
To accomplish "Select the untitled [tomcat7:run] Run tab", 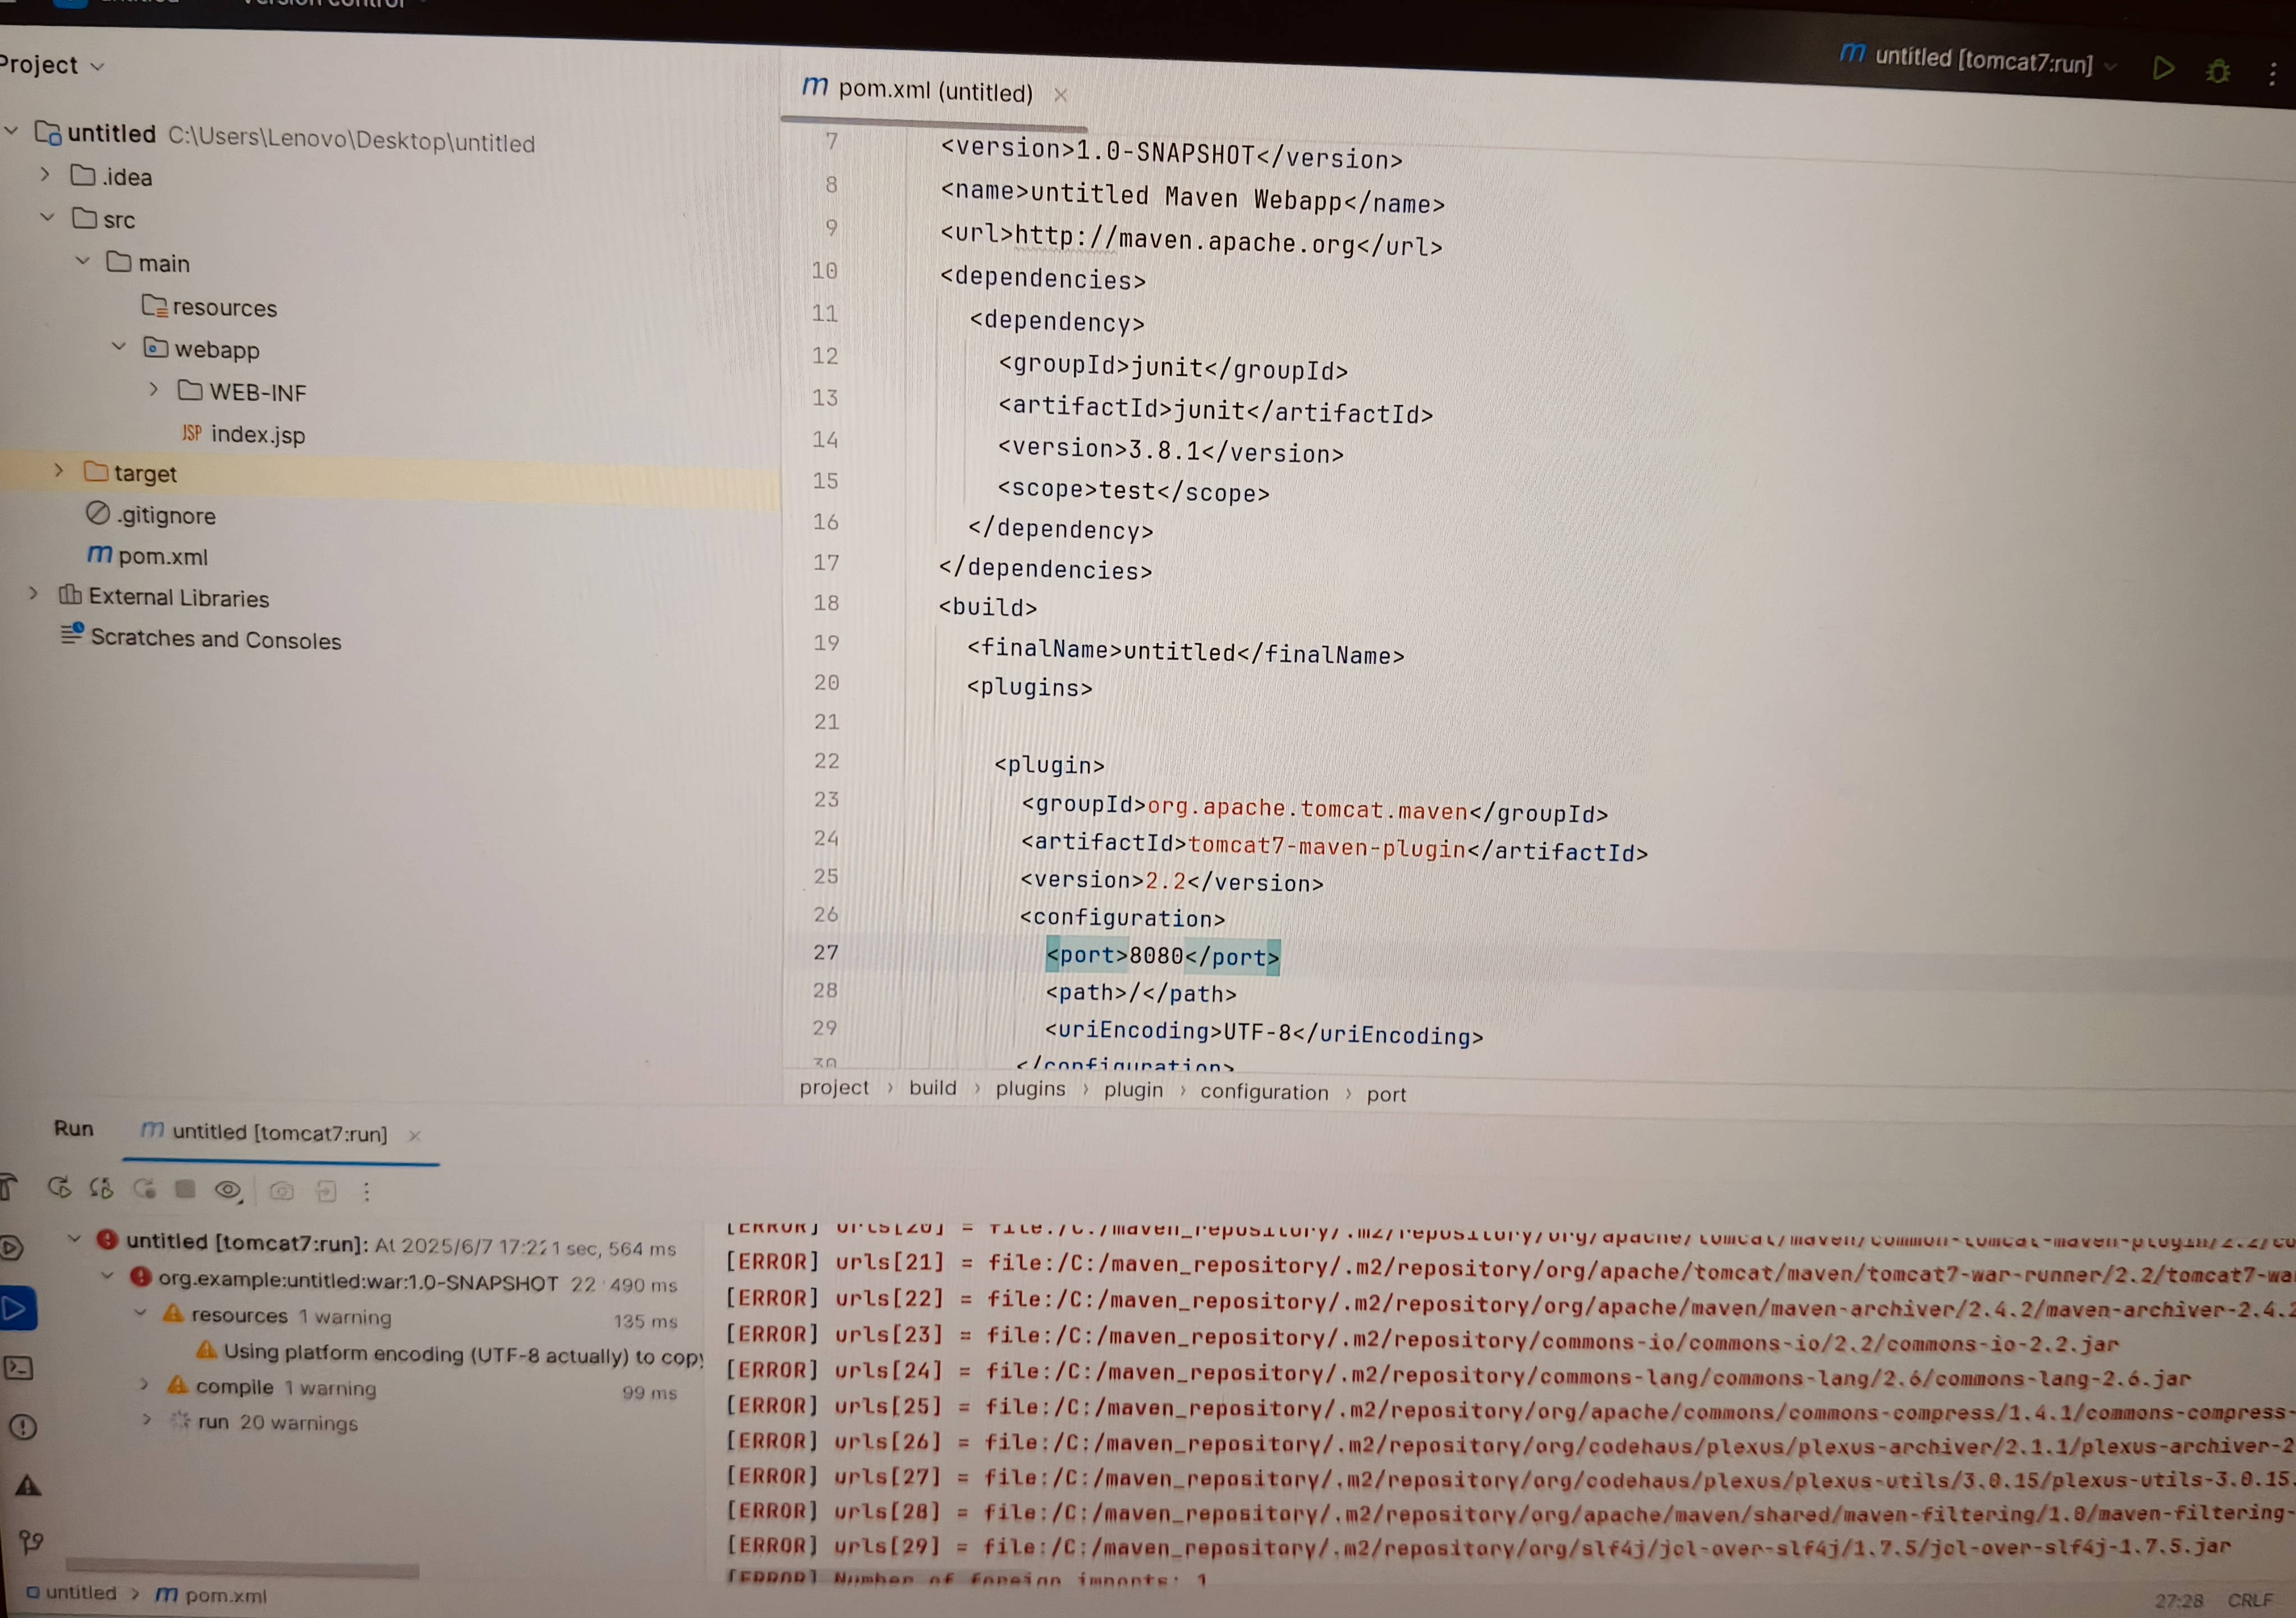I will 279,1133.
